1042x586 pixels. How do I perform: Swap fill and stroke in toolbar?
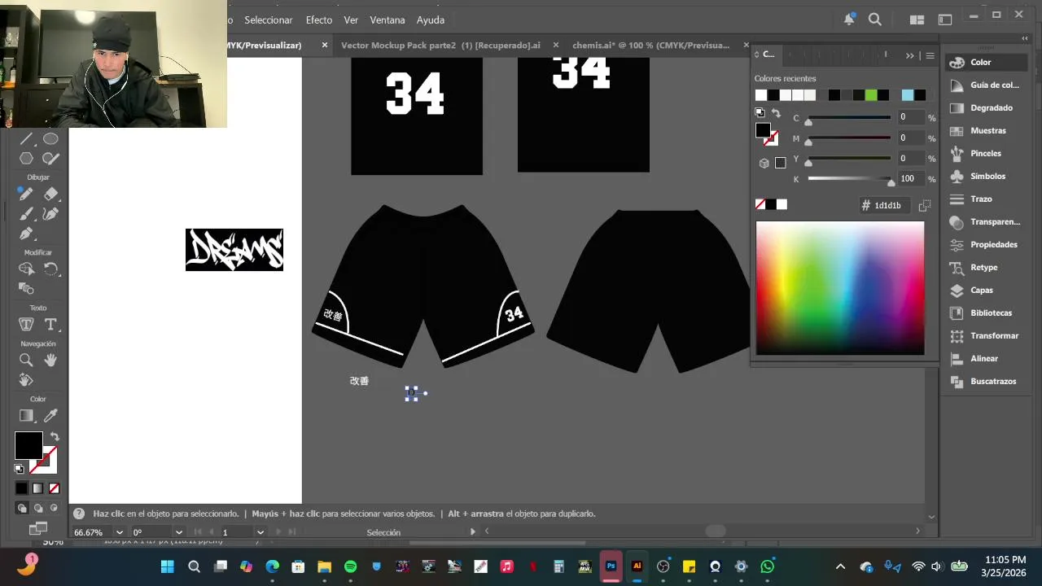point(55,437)
